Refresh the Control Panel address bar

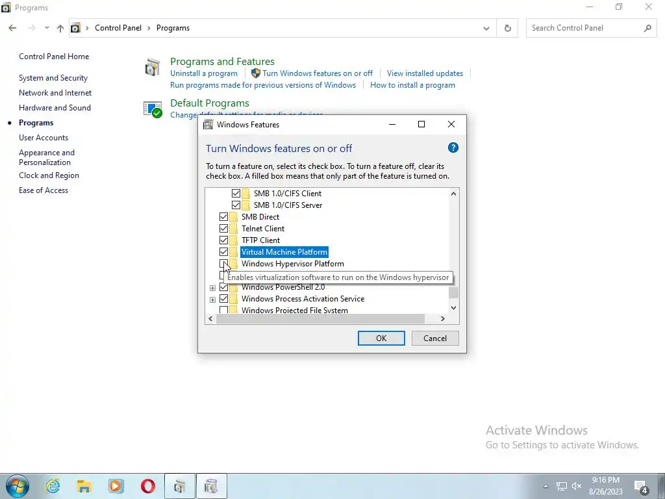coord(507,28)
